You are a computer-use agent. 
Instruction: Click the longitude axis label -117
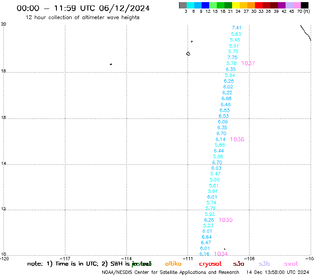(x=65, y=259)
